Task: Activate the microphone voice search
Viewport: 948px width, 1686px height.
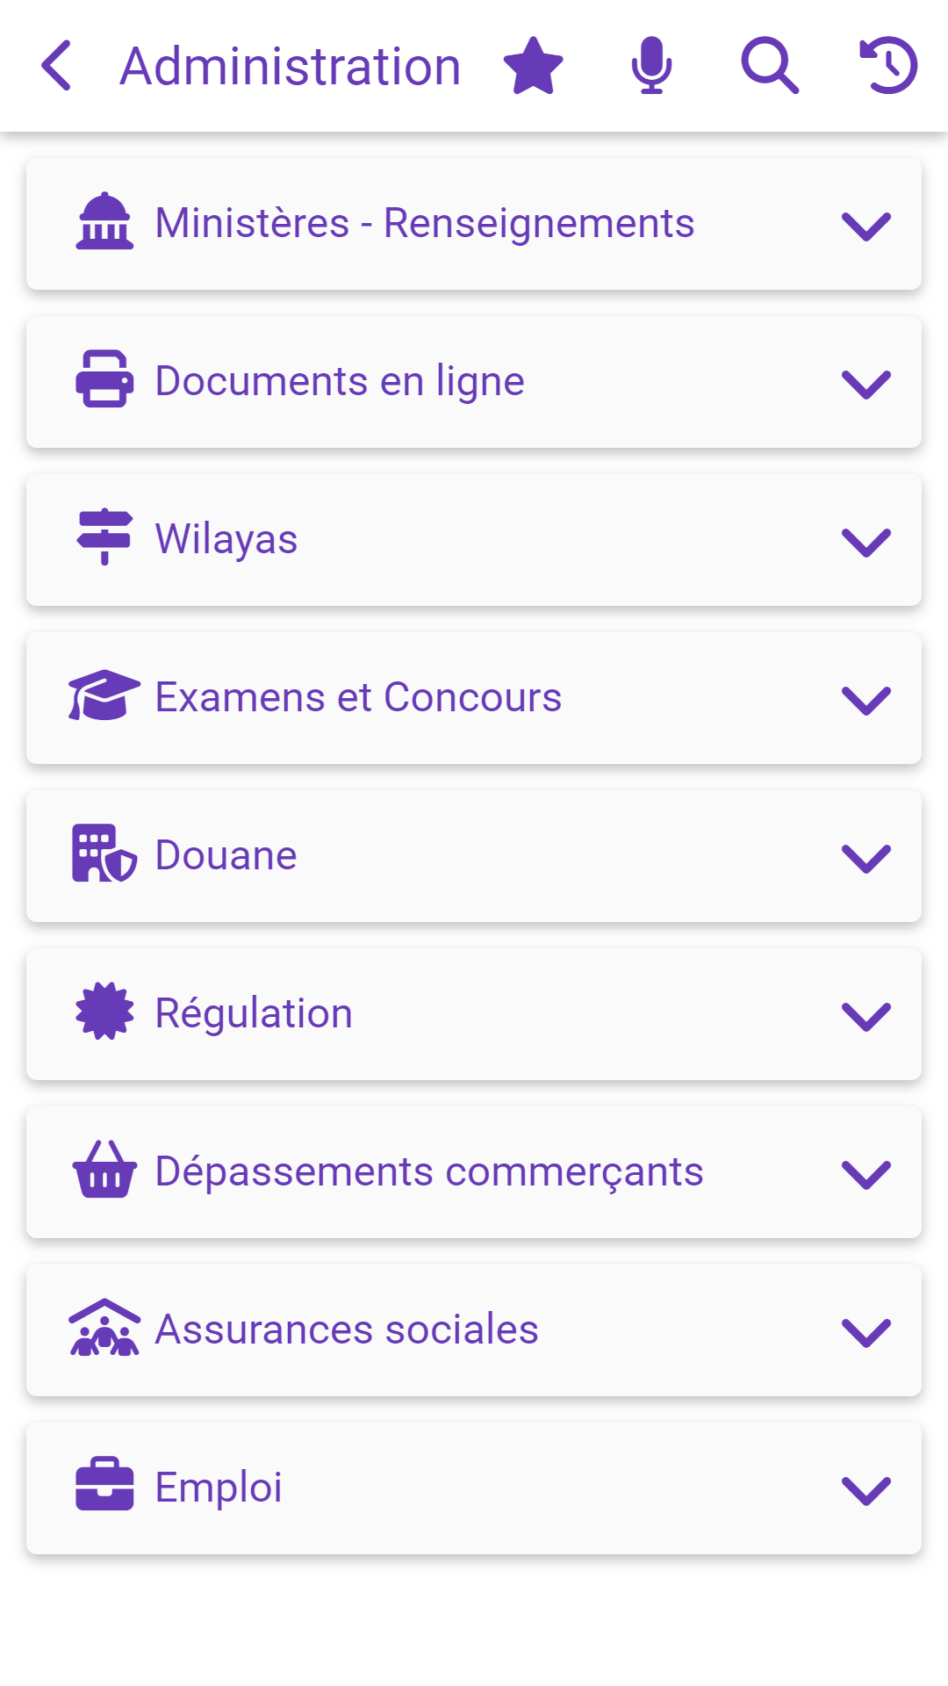Action: [651, 66]
